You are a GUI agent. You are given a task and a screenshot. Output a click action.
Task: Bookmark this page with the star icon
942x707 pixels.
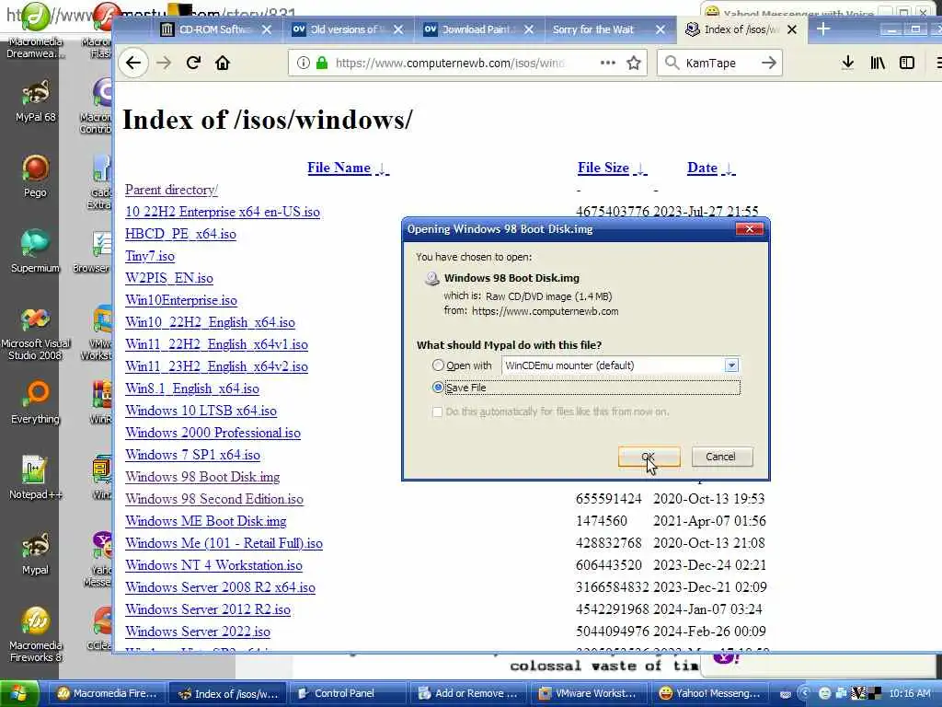coord(633,64)
